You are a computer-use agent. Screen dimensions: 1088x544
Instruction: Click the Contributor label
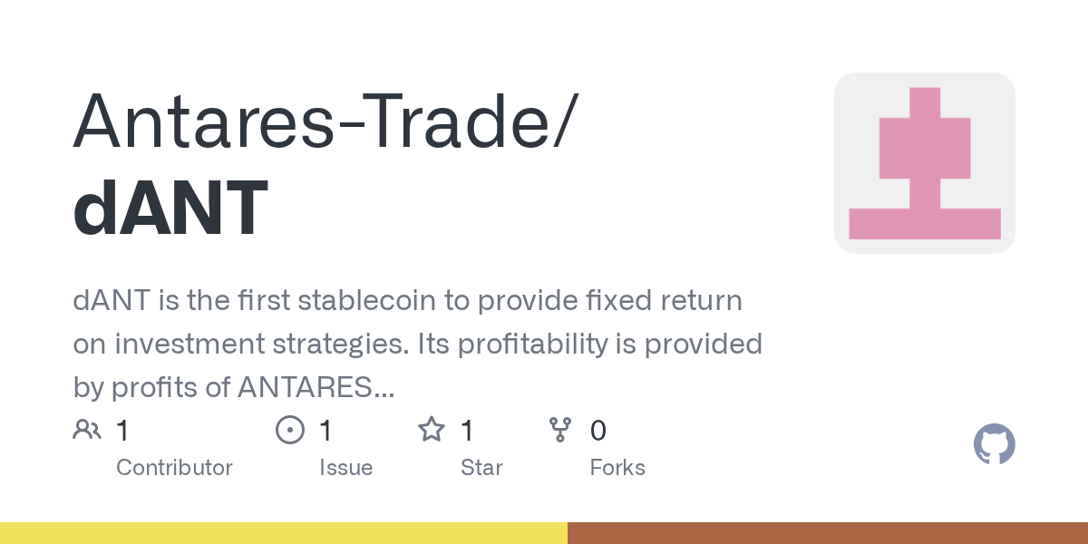[174, 468]
